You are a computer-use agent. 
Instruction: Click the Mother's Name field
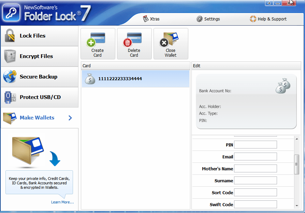[x=256, y=169]
